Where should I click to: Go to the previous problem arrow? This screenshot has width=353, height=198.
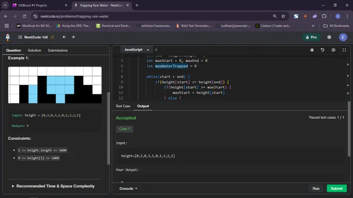[64, 37]
